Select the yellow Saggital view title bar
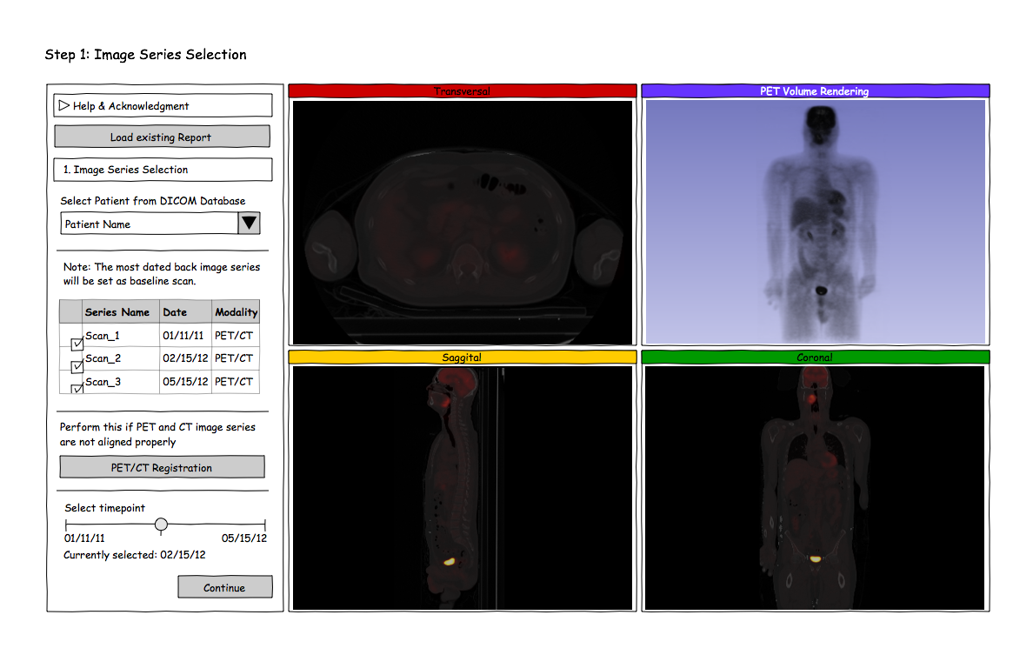This screenshot has width=1033, height=655. [x=462, y=357]
